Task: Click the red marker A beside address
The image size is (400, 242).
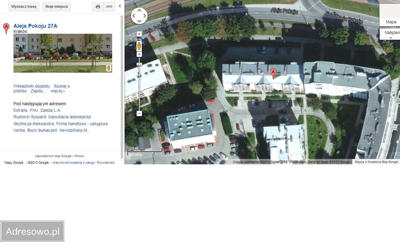Action: pyautogui.click(x=6, y=28)
